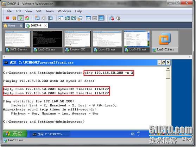The image size is (196, 147).
Task: Click the thumbnail strip right scroll arrow
Action: 190,57
